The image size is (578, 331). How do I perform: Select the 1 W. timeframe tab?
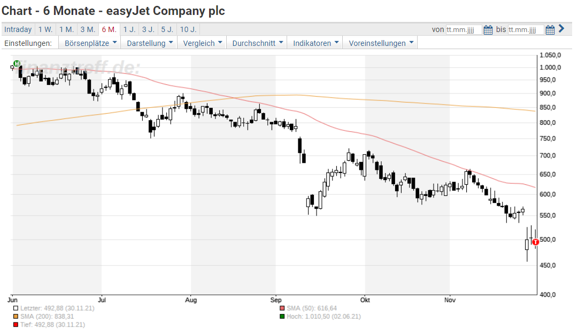coord(45,29)
